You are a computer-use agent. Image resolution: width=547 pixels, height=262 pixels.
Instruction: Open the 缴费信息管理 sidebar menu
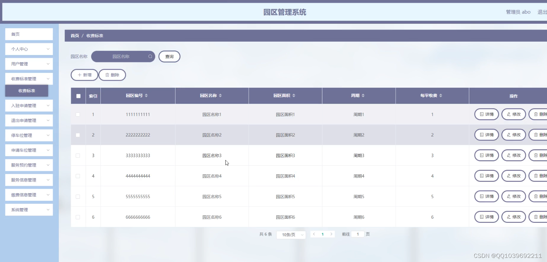(x=29, y=195)
